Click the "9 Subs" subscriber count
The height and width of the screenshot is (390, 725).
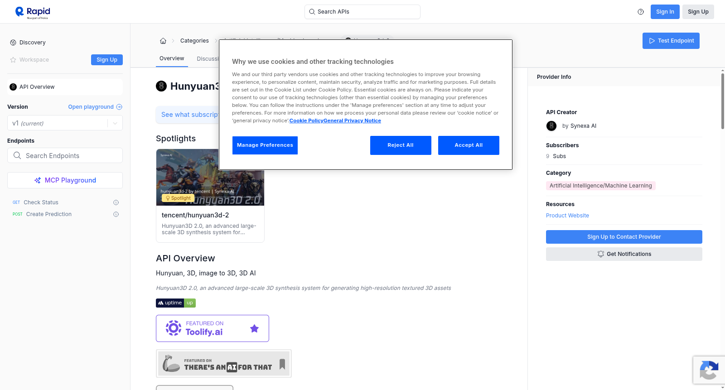tap(556, 156)
